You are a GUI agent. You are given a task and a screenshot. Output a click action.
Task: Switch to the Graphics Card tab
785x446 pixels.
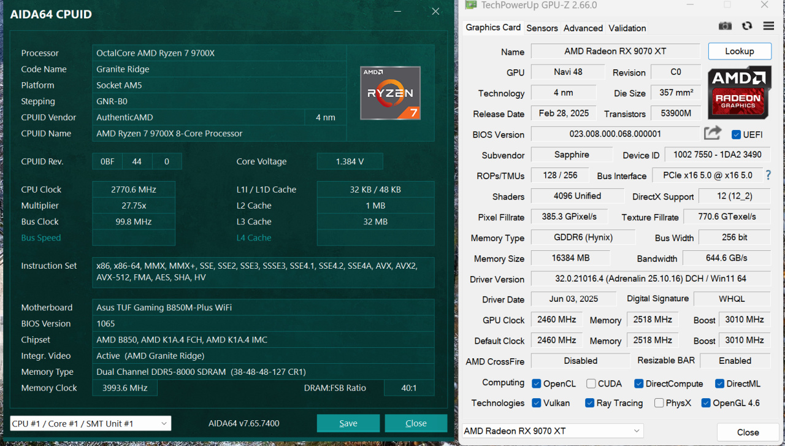[x=493, y=27]
